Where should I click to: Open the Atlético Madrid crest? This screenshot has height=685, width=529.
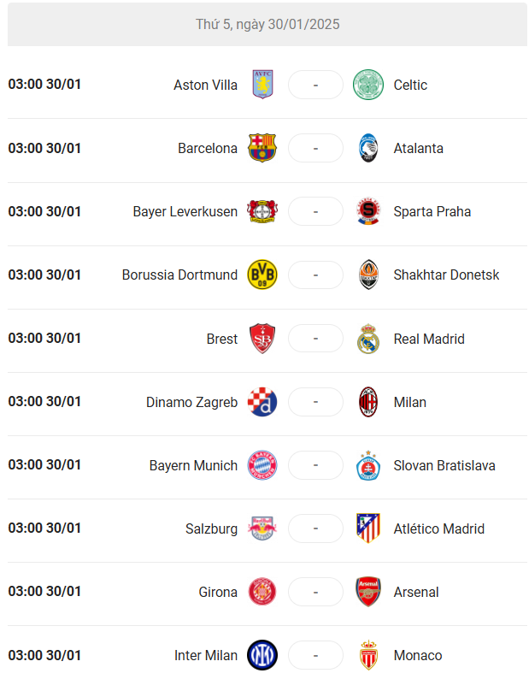point(368,529)
